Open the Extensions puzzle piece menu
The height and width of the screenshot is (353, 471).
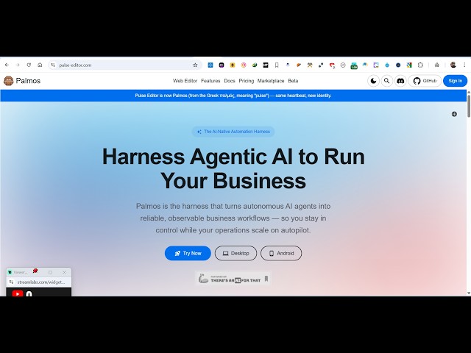pos(420,65)
